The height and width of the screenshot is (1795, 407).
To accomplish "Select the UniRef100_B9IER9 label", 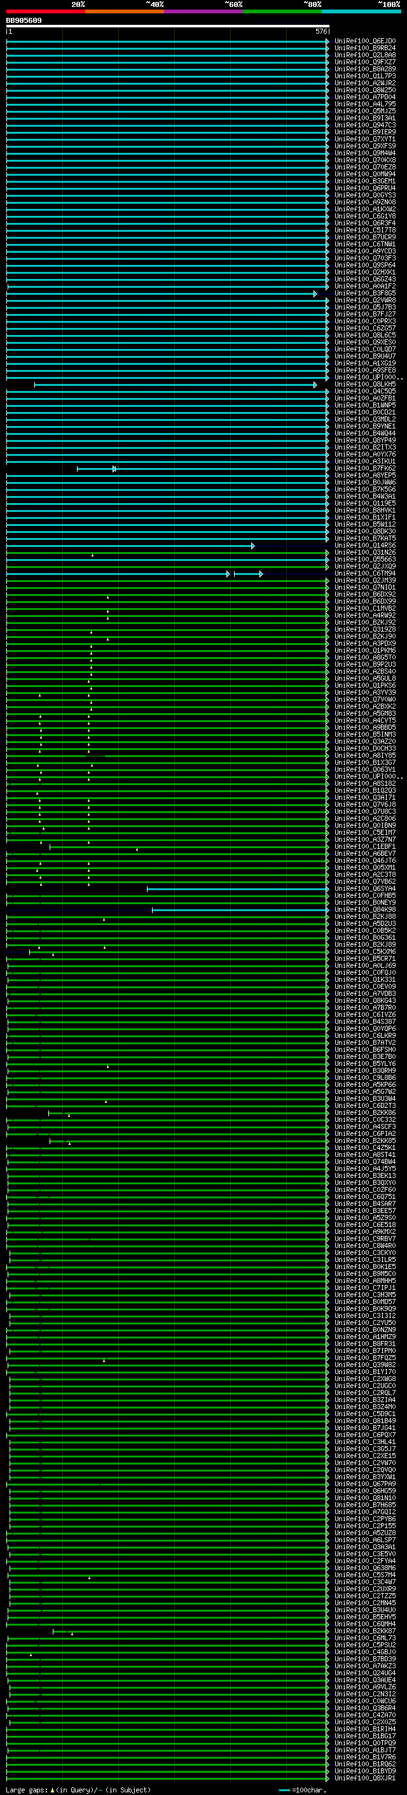I will point(365,132).
